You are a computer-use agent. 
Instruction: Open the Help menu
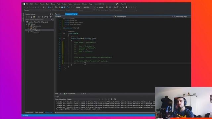point(90,4)
